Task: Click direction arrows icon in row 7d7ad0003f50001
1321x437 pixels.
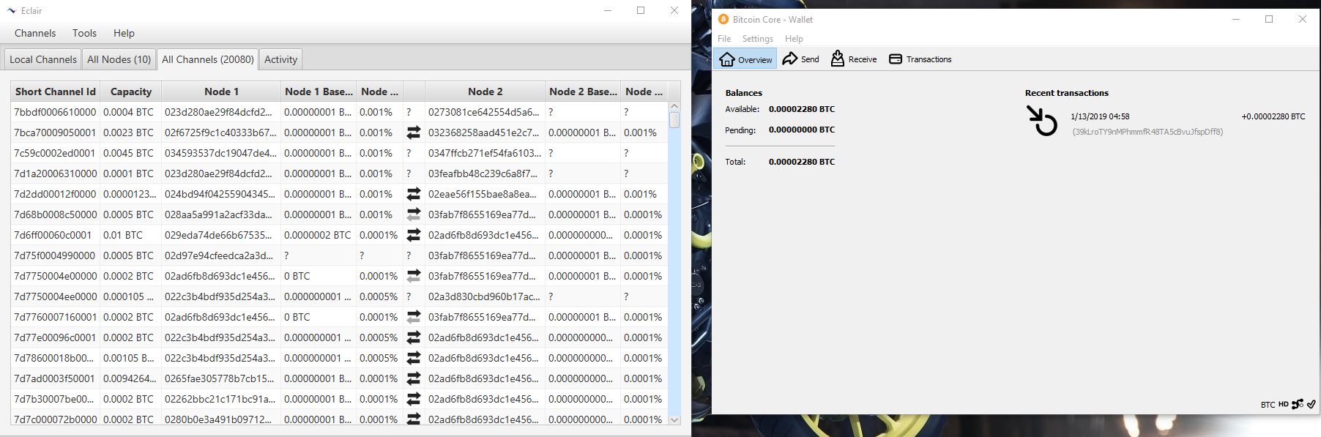Action: pos(414,378)
